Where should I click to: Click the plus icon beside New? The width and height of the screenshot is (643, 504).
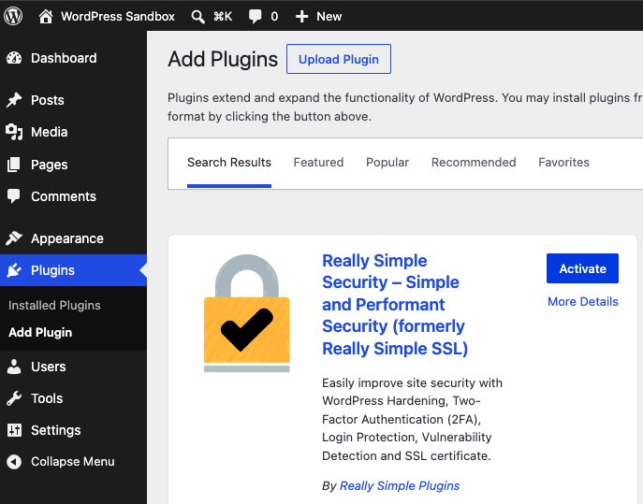(x=301, y=17)
